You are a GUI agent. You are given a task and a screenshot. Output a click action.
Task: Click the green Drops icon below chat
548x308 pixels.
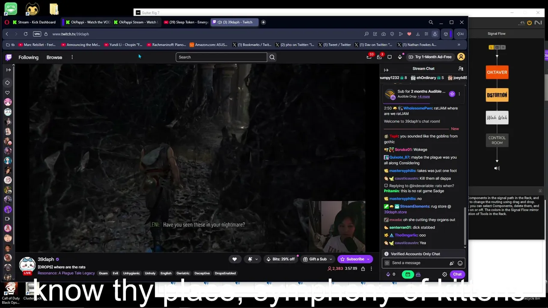click(x=408, y=274)
